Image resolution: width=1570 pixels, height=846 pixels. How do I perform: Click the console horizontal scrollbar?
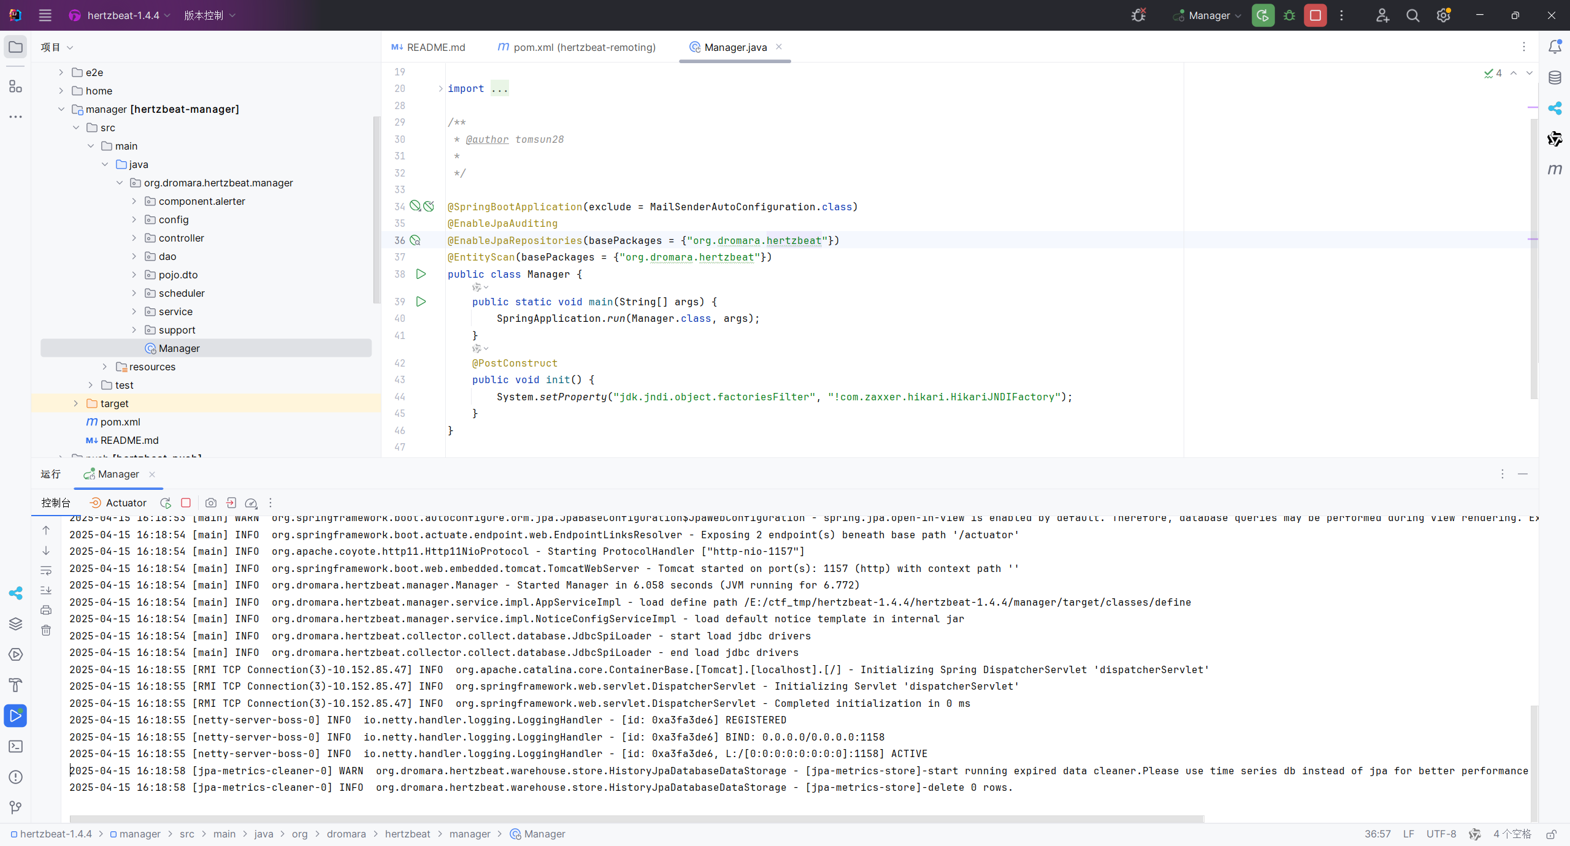(x=637, y=818)
